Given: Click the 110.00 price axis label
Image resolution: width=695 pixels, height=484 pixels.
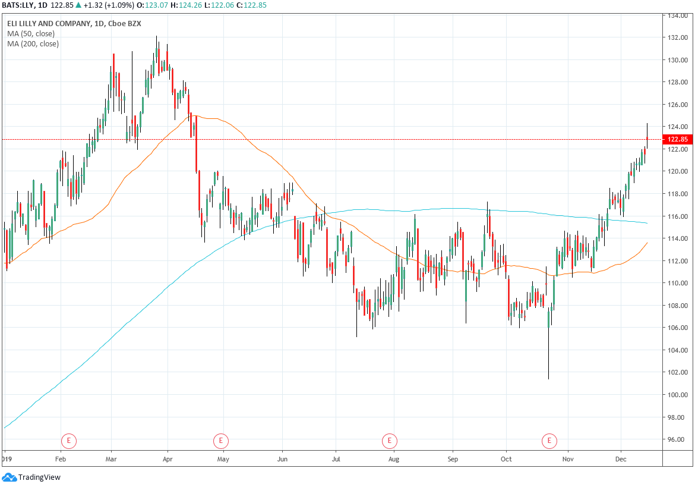Looking at the screenshot, I should coord(678,283).
